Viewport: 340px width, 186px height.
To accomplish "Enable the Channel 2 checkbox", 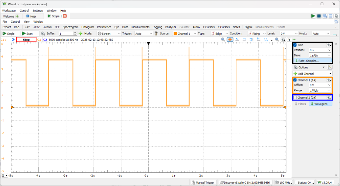I will pyautogui.click(x=295, y=98).
